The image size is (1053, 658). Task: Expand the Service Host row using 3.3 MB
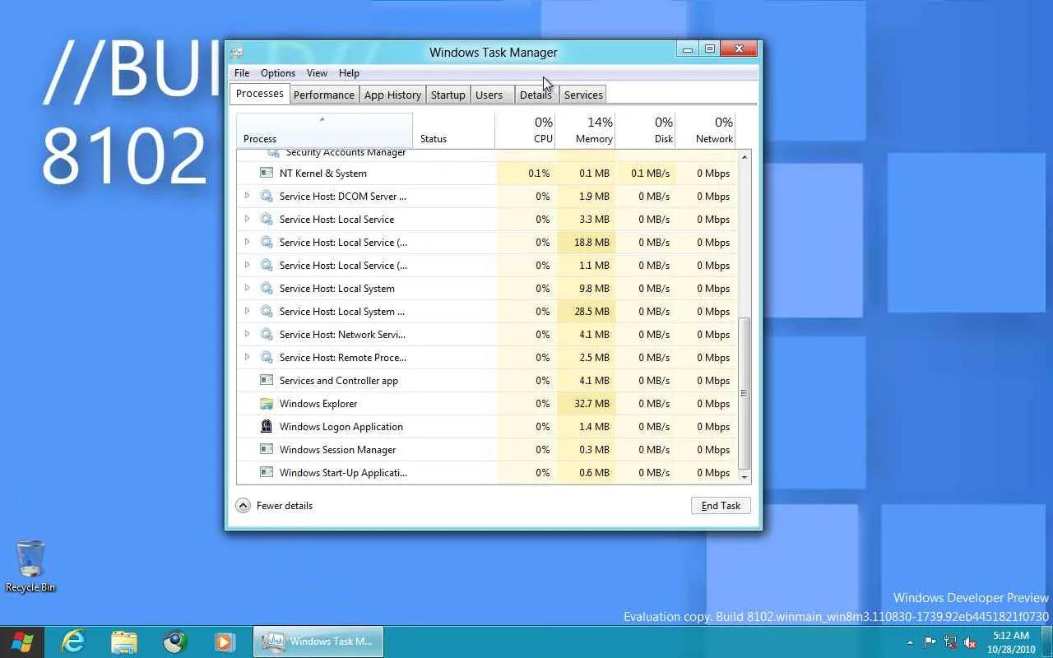coord(247,219)
